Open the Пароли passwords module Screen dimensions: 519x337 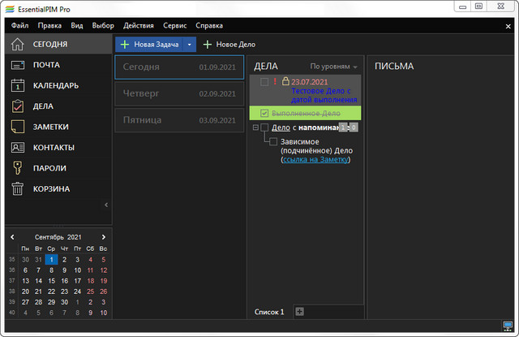click(x=49, y=168)
